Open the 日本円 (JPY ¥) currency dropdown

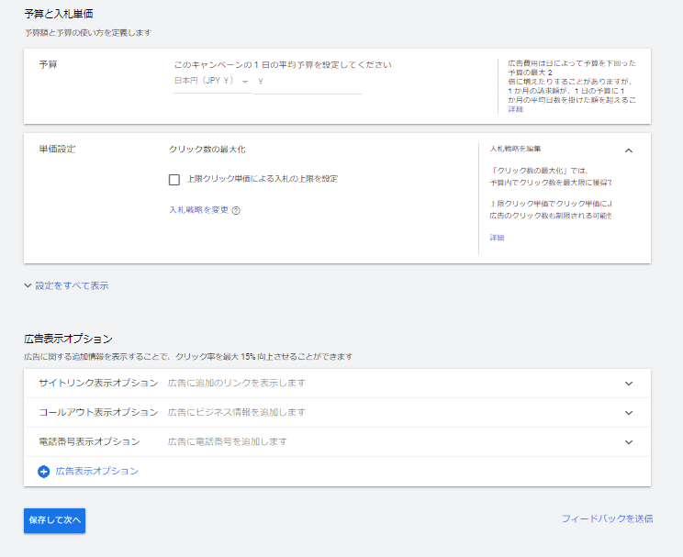(212, 81)
